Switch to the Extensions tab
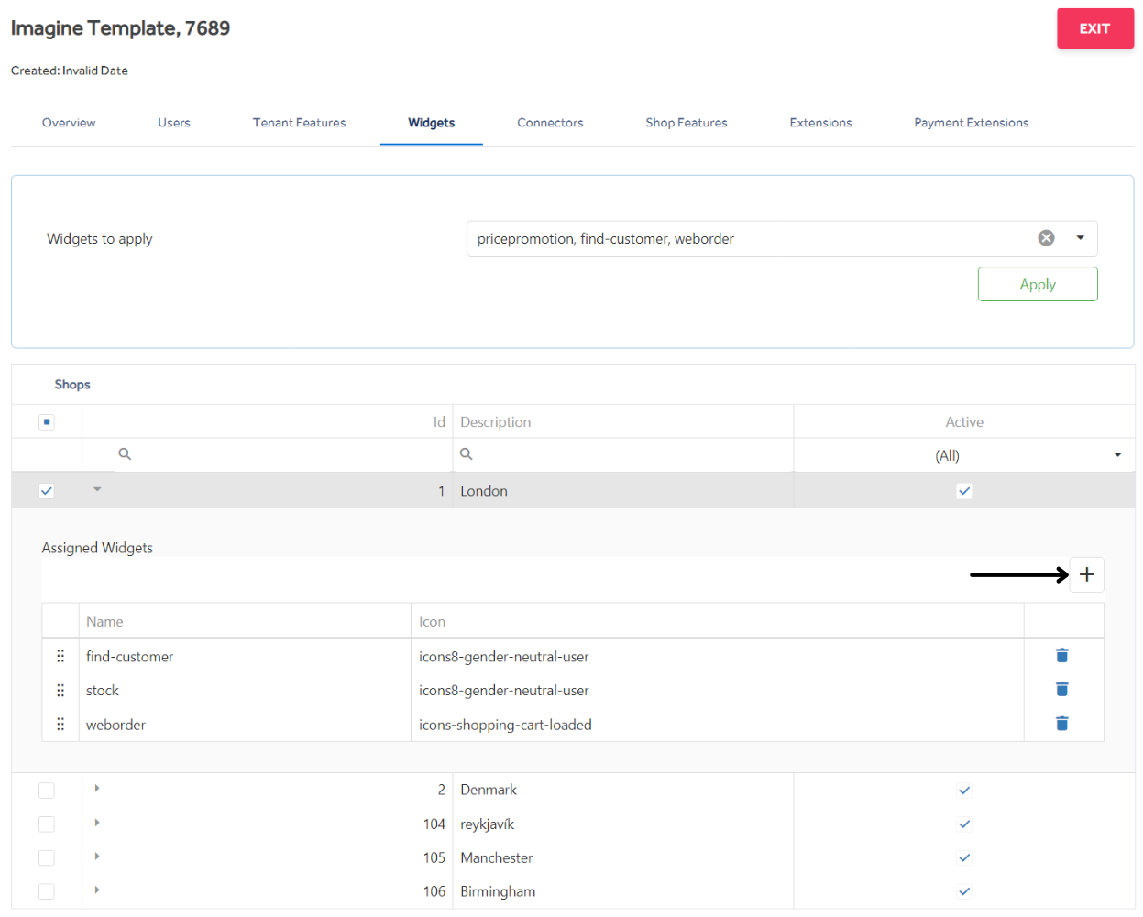The image size is (1143, 917). click(x=821, y=123)
